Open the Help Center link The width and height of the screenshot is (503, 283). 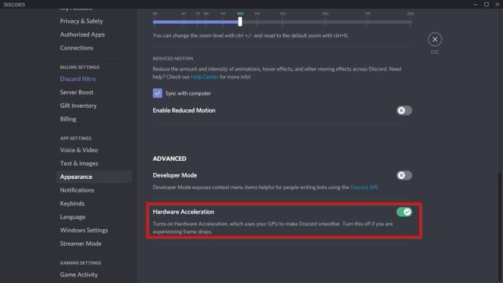tap(204, 77)
